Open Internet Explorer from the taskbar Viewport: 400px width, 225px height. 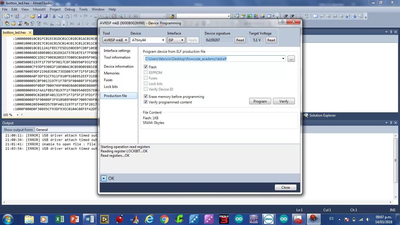tap(149, 219)
